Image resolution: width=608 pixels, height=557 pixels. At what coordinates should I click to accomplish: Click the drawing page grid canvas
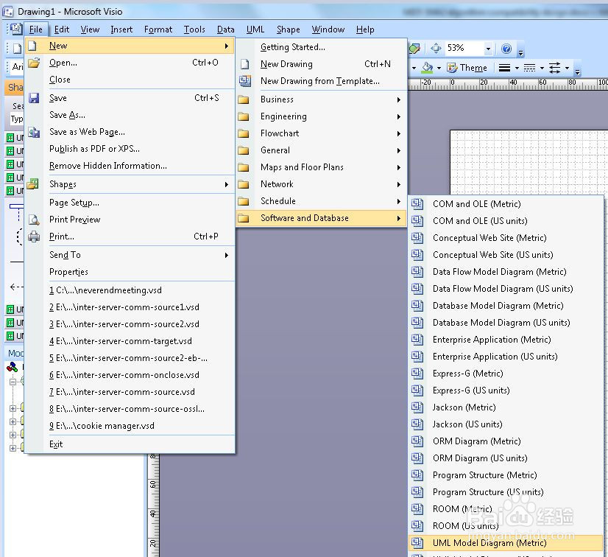pyautogui.click(x=529, y=162)
